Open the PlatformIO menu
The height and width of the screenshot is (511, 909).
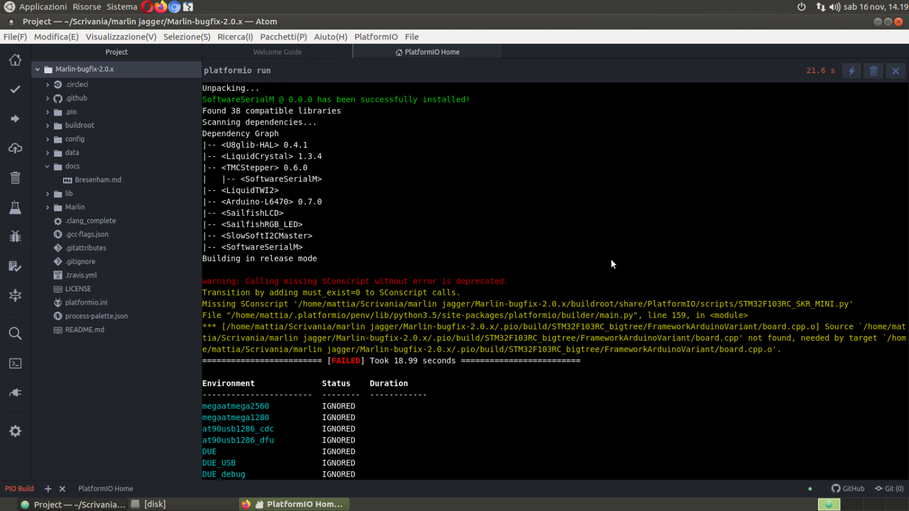click(376, 37)
